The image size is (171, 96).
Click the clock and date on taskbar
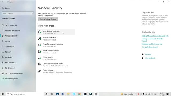coord(161,94)
